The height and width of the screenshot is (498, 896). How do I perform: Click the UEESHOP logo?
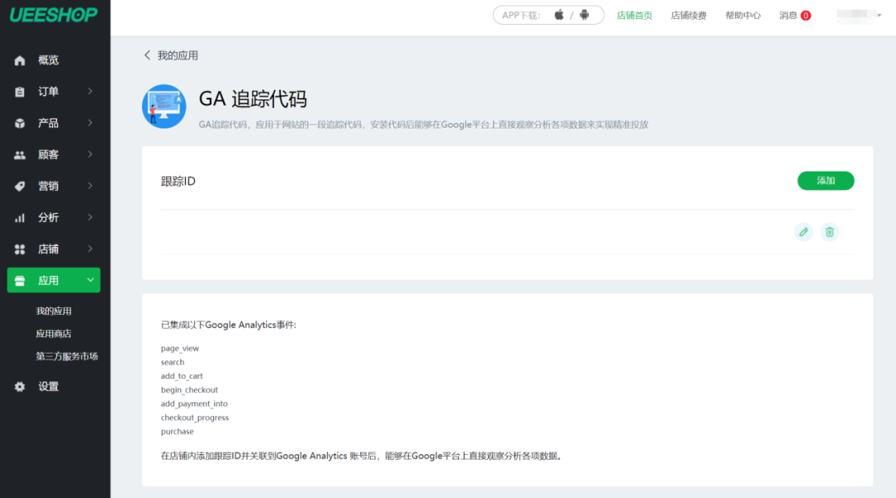click(x=54, y=15)
